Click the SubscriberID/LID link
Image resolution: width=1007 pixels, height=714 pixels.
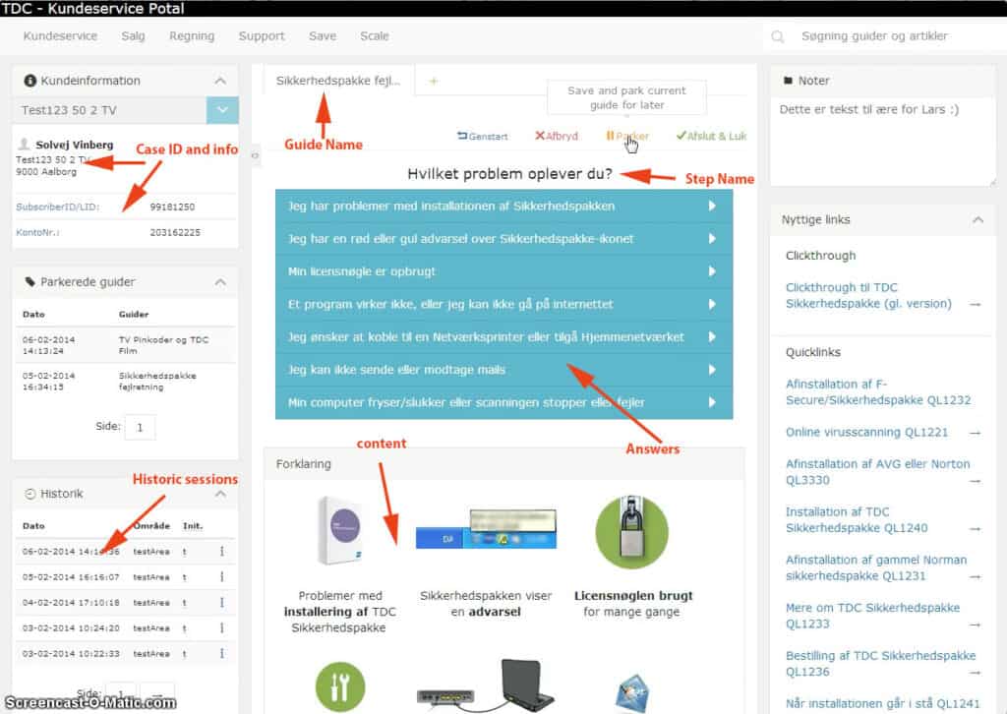pos(58,207)
